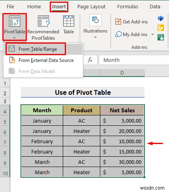Open the File tab
The image size is (169, 192).
10,7
